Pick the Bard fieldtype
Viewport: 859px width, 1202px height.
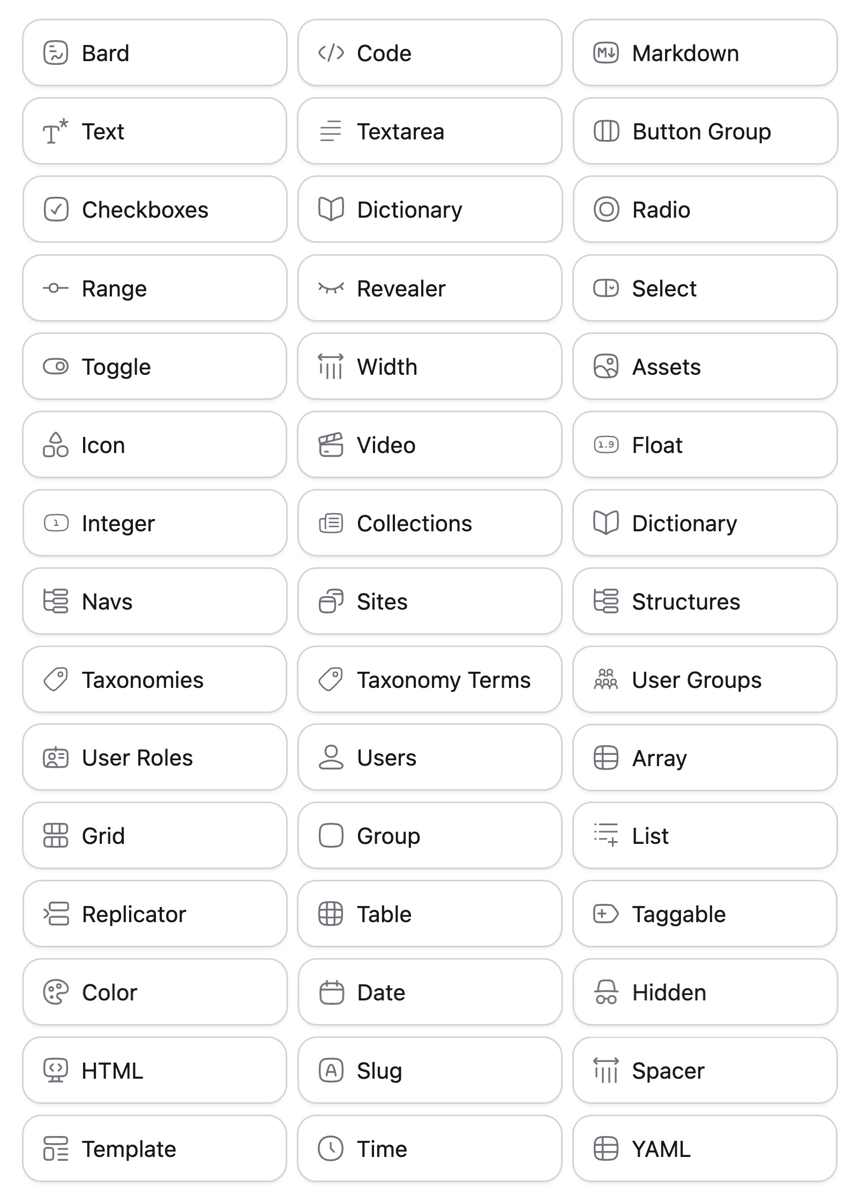click(154, 53)
